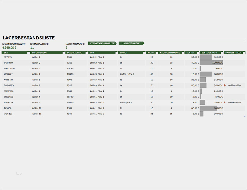Open the Menge column filter dropdown

pyautogui.click(x=156, y=53)
